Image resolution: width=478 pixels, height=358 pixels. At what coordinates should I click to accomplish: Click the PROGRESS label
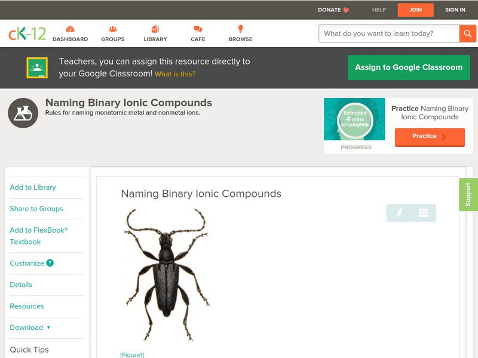click(x=356, y=147)
